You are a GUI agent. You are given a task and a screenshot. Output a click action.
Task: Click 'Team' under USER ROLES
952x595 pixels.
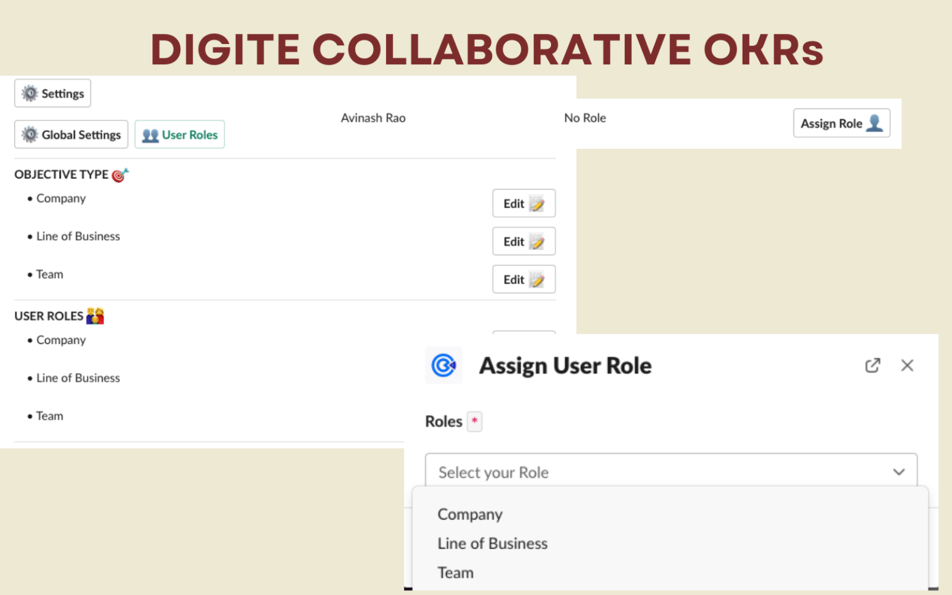pyautogui.click(x=49, y=416)
